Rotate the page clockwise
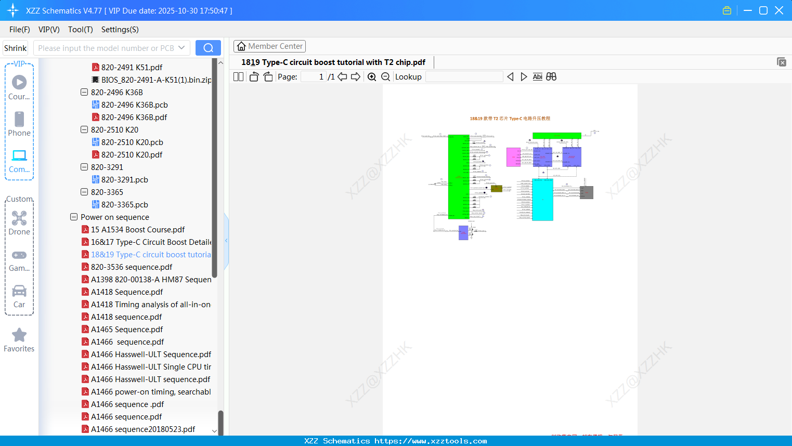This screenshot has width=792, height=446. pyautogui.click(x=268, y=77)
